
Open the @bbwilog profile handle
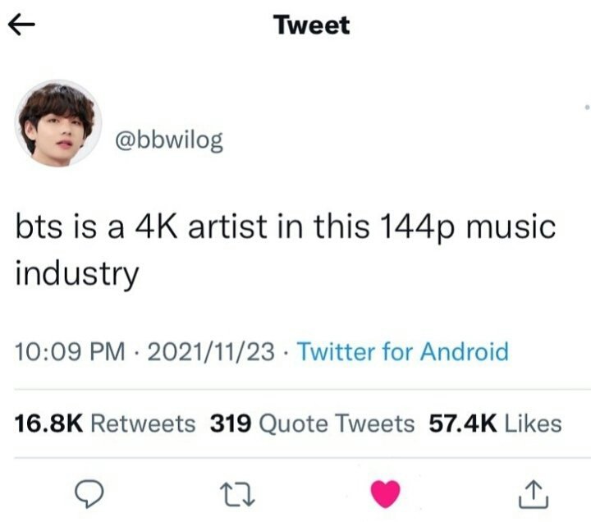tap(169, 141)
